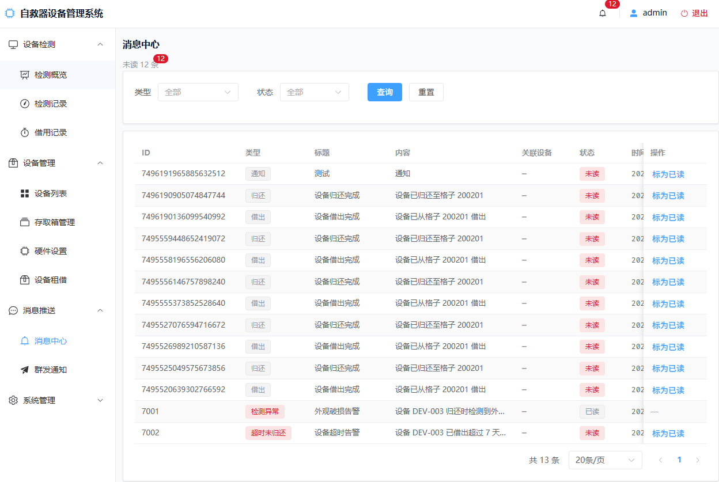Image resolution: width=719 pixels, height=482 pixels.
Task: Mark message 7495558196556206080 as read
Action: pos(668,261)
